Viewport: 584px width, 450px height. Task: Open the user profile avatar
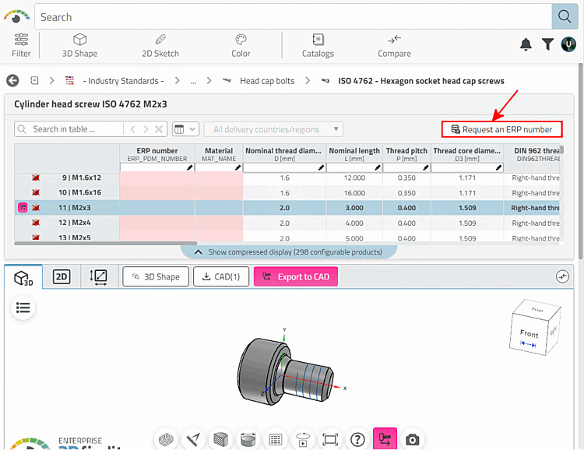[x=568, y=44]
